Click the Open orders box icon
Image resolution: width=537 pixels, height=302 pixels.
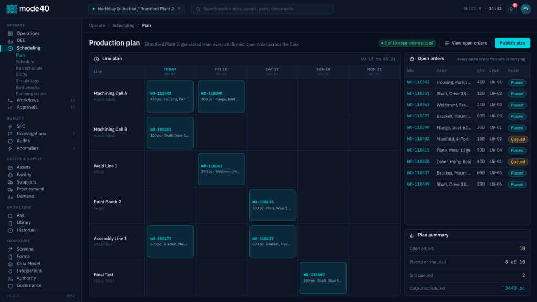(x=412, y=59)
